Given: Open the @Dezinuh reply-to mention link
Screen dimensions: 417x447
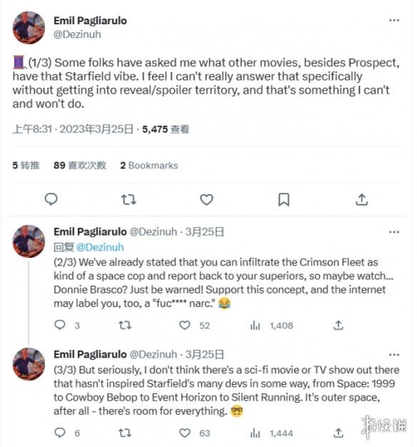Looking at the screenshot, I should pyautogui.click(x=100, y=247).
